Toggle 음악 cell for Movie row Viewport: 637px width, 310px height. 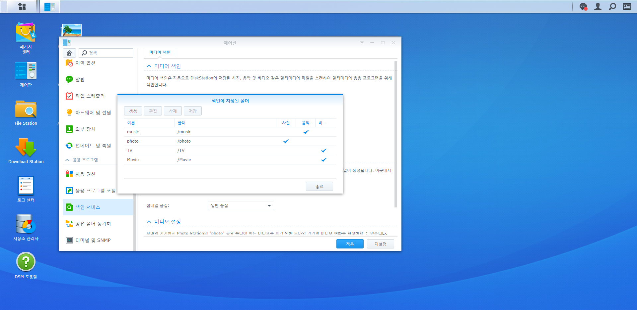point(306,160)
